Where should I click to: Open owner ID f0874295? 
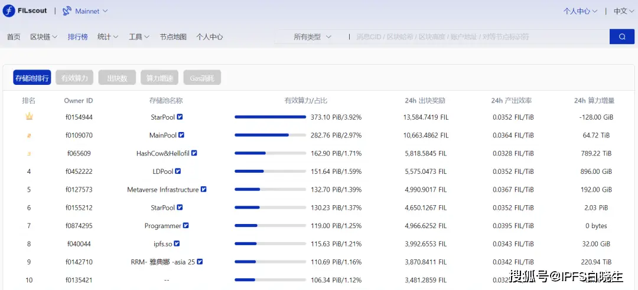tap(79, 226)
